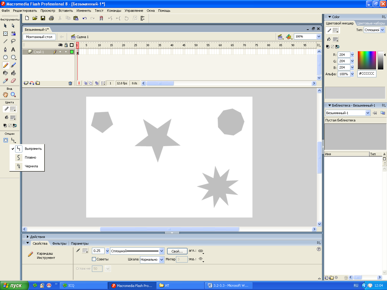This screenshot has width=387, height=290.
Task: Toggle Center Frame button in timeline
Action: (x=79, y=83)
